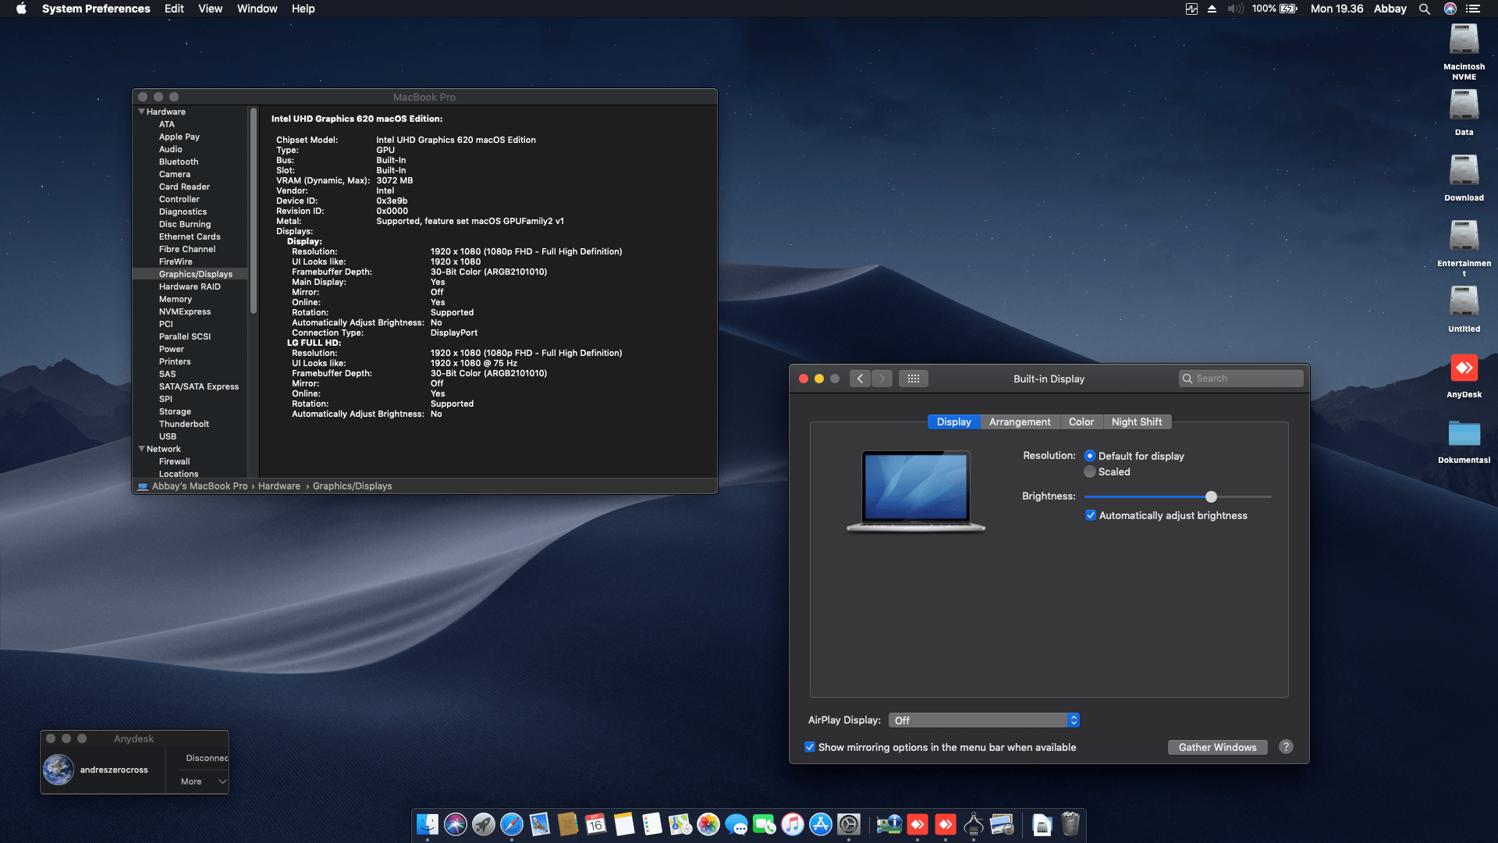Click the show all preferences grid icon
This screenshot has width=1498, height=843.
913,379
